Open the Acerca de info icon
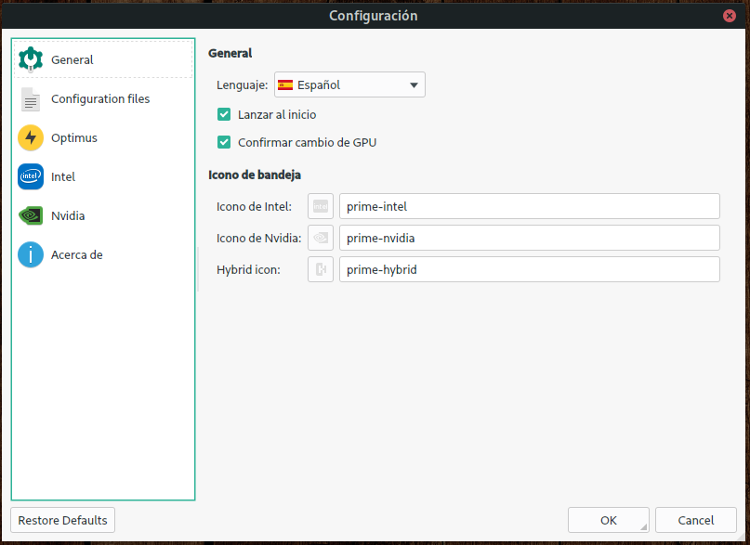Image resolution: width=750 pixels, height=545 pixels. (31, 254)
